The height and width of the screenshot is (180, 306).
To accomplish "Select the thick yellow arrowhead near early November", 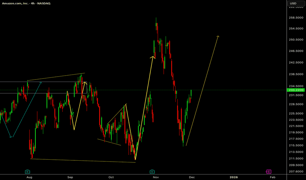I will (153, 57).
